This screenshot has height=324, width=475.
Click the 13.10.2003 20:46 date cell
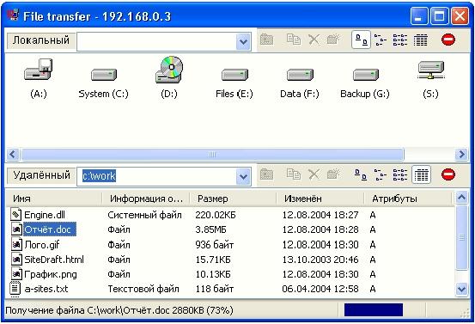click(320, 260)
